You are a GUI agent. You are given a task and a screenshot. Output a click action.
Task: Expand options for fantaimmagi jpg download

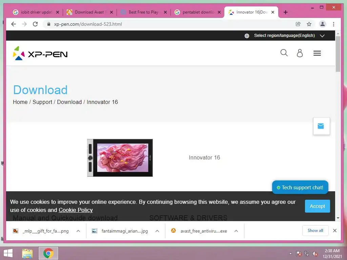pyautogui.click(x=157, y=231)
